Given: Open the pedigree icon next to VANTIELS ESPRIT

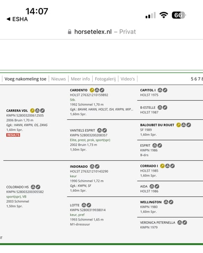Looking at the screenshot, I should [99, 130].
